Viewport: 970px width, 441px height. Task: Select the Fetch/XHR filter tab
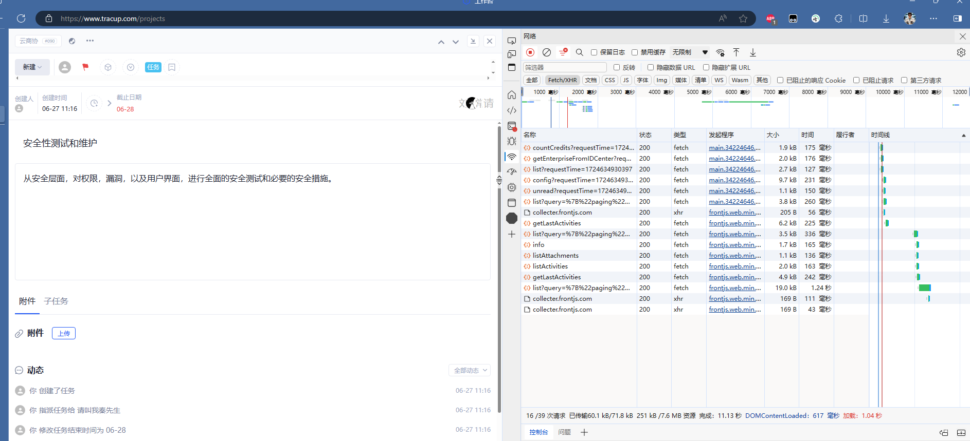point(562,80)
